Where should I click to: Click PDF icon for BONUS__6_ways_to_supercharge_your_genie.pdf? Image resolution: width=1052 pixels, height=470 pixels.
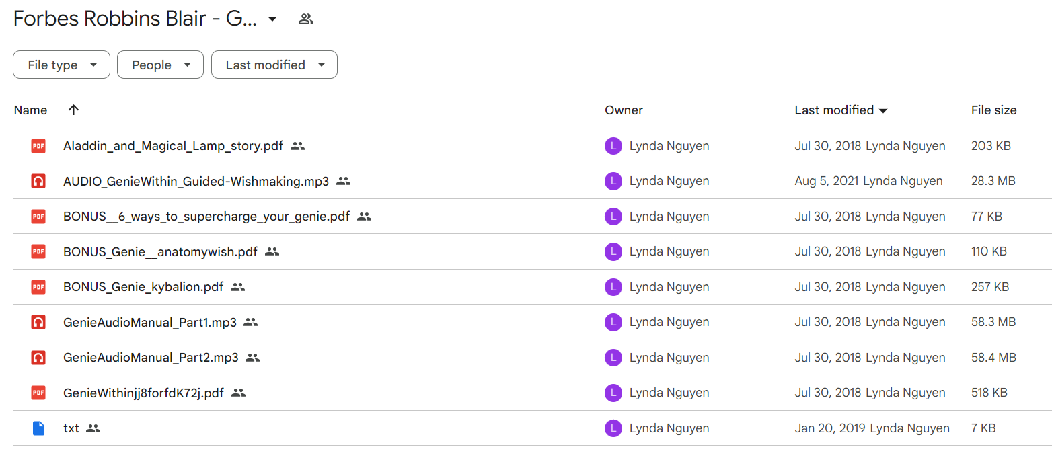(x=38, y=217)
